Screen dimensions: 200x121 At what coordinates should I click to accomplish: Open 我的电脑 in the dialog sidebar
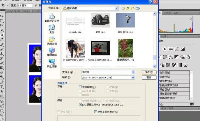pyautogui.click(x=52, y=52)
